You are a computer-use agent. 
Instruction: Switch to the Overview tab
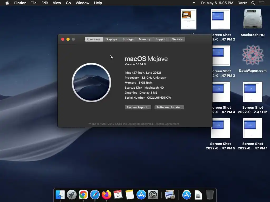click(x=94, y=39)
